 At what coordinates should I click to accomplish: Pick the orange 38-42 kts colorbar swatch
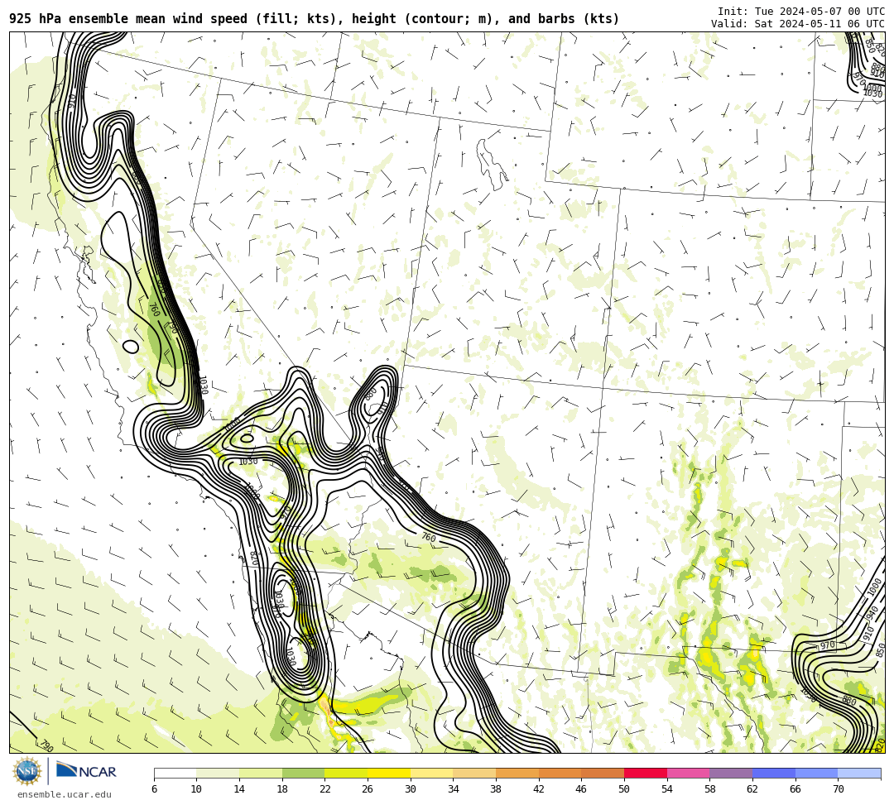coord(517,773)
